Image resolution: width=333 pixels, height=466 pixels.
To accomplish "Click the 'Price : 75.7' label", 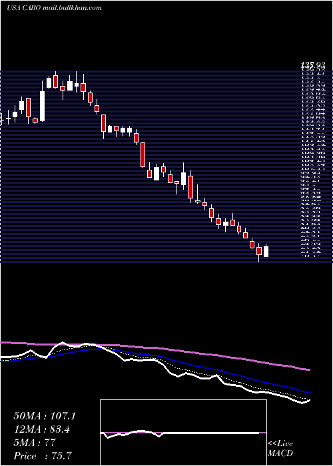I will (x=43, y=456).
